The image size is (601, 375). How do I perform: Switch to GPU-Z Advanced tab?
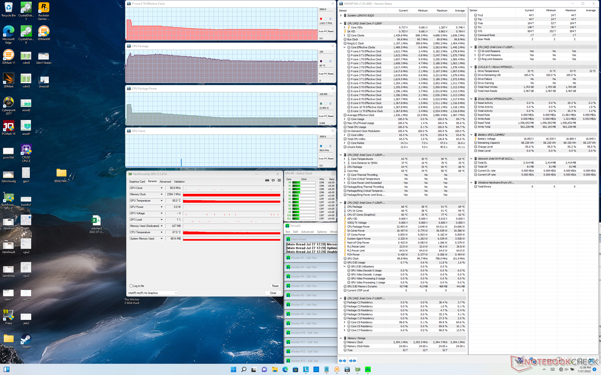pos(165,182)
